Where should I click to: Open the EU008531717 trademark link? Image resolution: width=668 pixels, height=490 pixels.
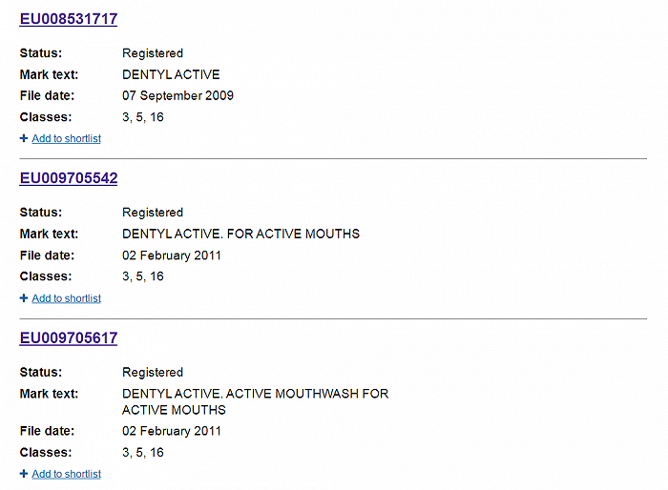pyautogui.click(x=68, y=19)
